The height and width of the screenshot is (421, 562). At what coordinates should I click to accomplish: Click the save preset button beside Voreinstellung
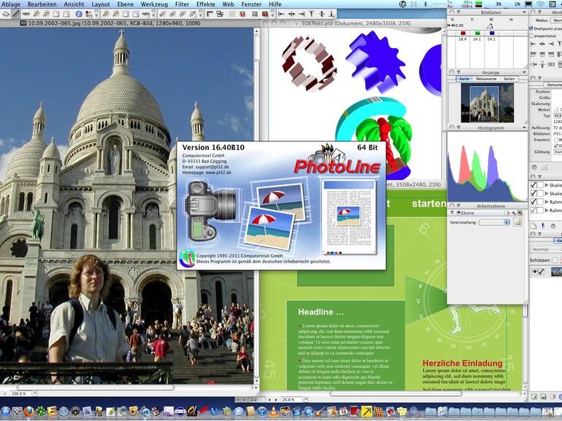click(x=517, y=222)
